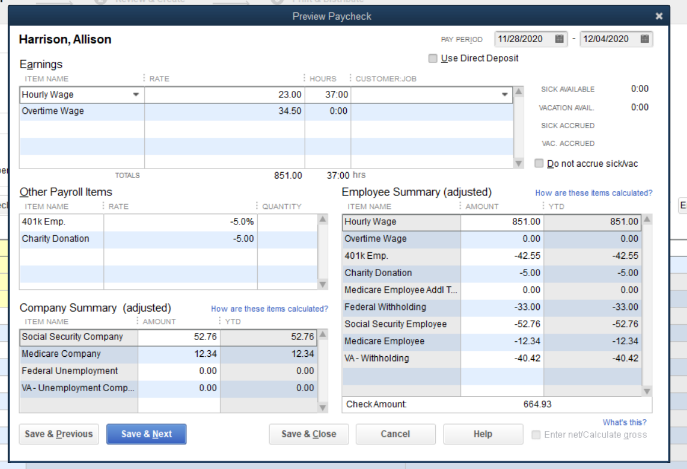
Task: Click Other Payroll Items scroll down arrow
Action: [x=323, y=284]
